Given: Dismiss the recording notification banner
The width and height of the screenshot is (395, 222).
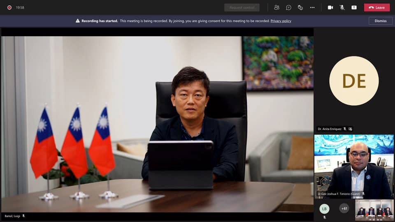Looking at the screenshot, I should pos(380,21).
